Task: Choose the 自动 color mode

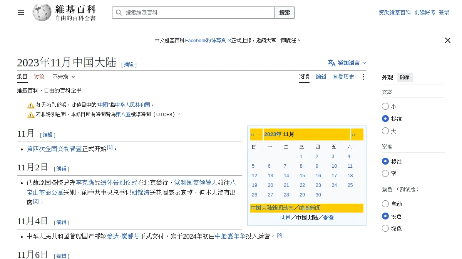Action: (x=385, y=204)
